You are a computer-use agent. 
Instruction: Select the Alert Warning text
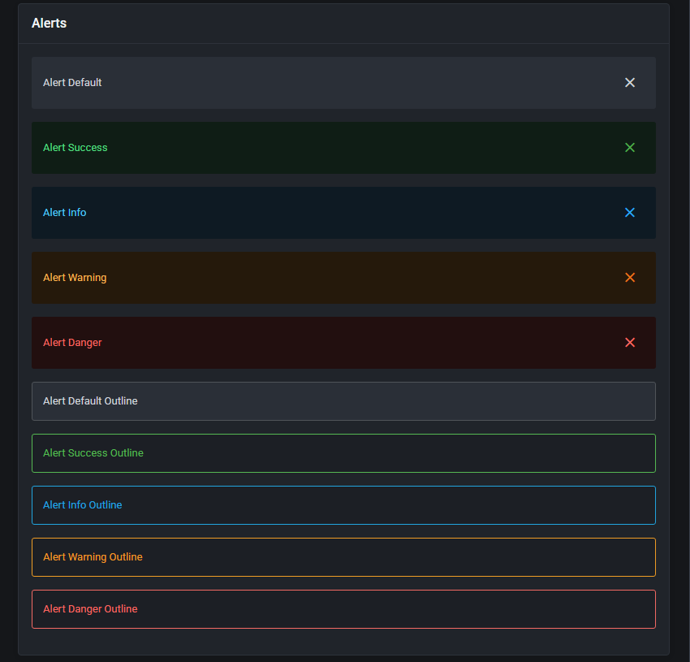coord(75,278)
